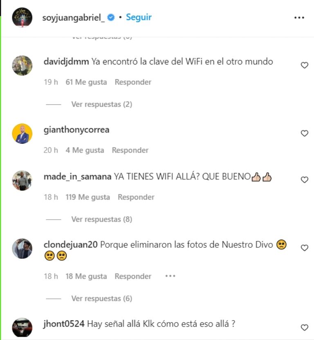Like made_in_samana's comment via heart icon

pos(305,180)
